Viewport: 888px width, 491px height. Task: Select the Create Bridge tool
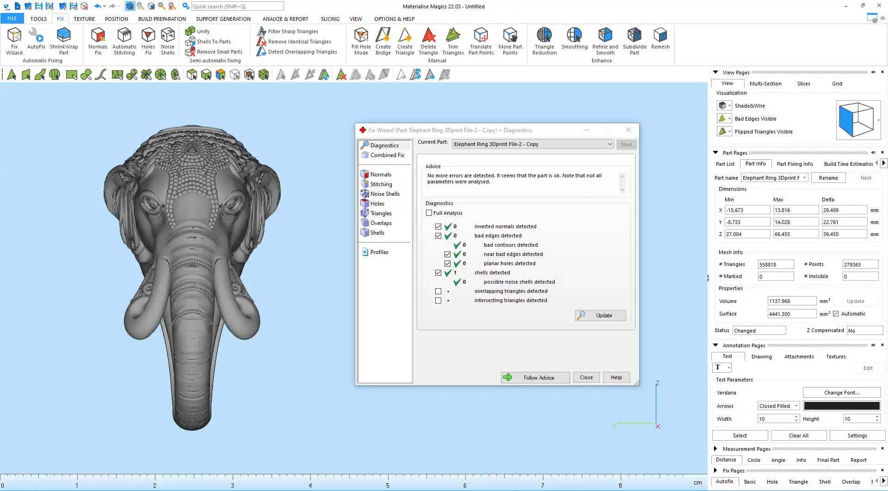tap(383, 41)
